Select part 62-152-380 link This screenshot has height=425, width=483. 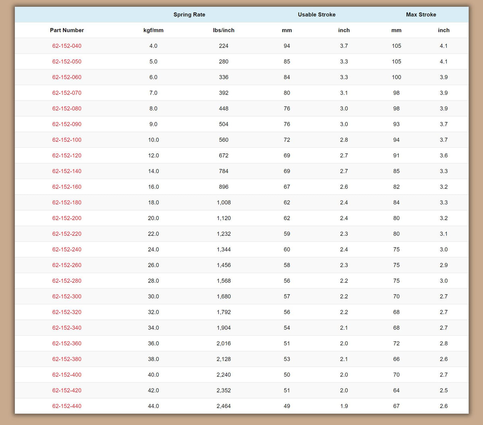[x=67, y=359]
